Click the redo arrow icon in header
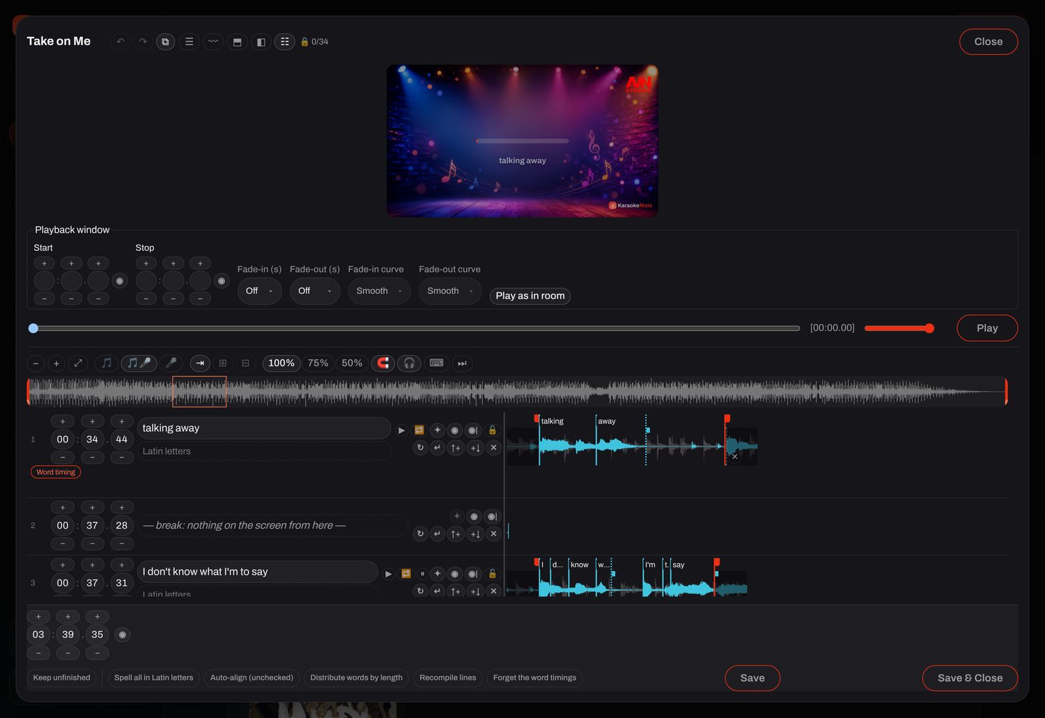Screen dimensions: 1045x718 click(143, 42)
